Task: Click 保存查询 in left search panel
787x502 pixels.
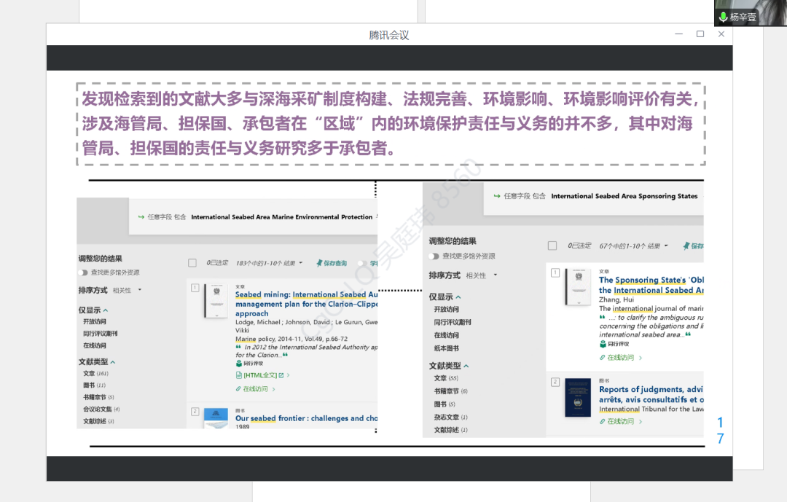Action: click(x=335, y=263)
